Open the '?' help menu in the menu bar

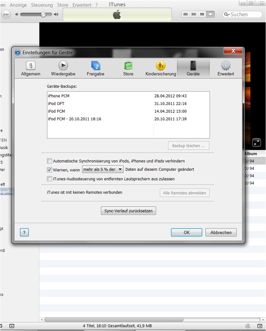(x=96, y=5)
